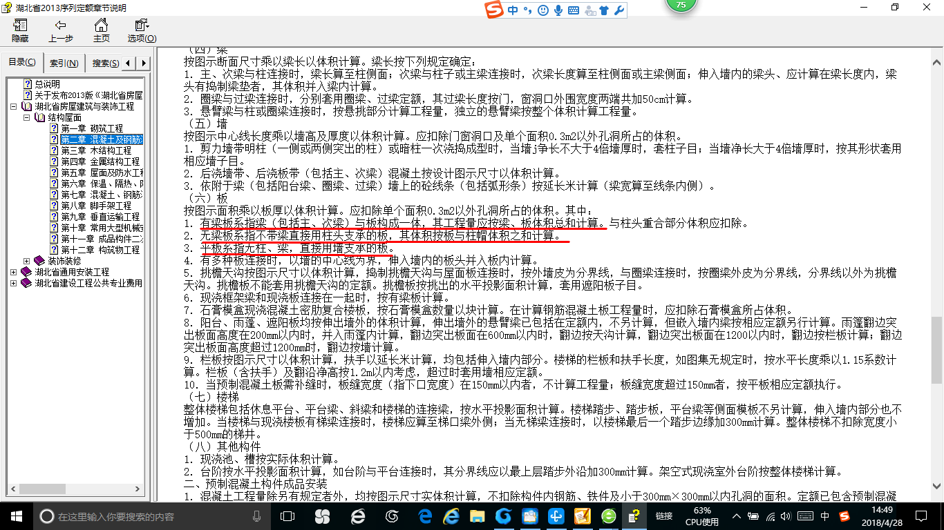Select 第六章 保温、隔热 chapter
The height and width of the screenshot is (530, 944).
click(102, 184)
